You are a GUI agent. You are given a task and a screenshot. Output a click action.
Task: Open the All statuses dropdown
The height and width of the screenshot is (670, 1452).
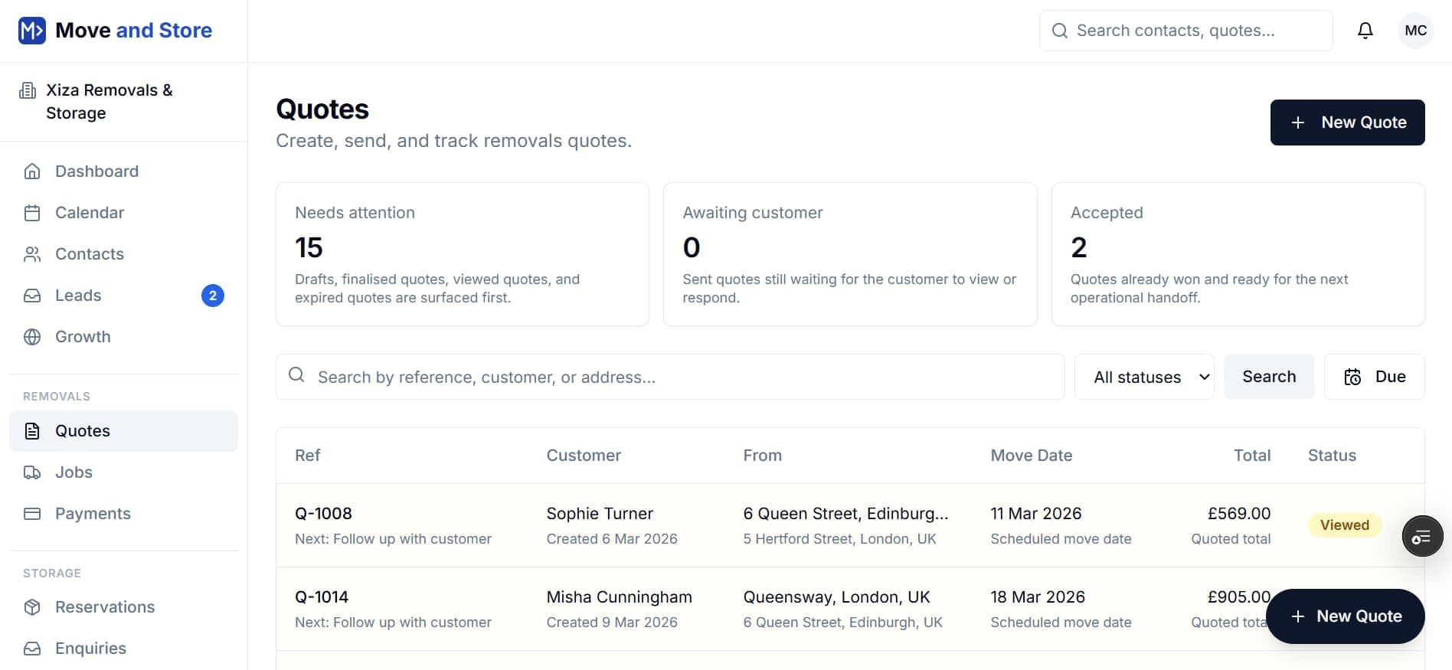coord(1144,377)
